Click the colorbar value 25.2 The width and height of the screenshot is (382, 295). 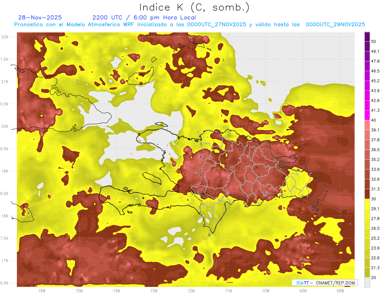[x=375, y=238]
